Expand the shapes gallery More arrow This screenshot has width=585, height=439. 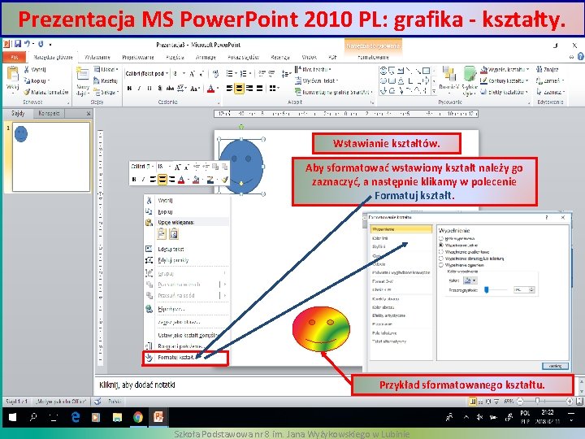click(434, 91)
